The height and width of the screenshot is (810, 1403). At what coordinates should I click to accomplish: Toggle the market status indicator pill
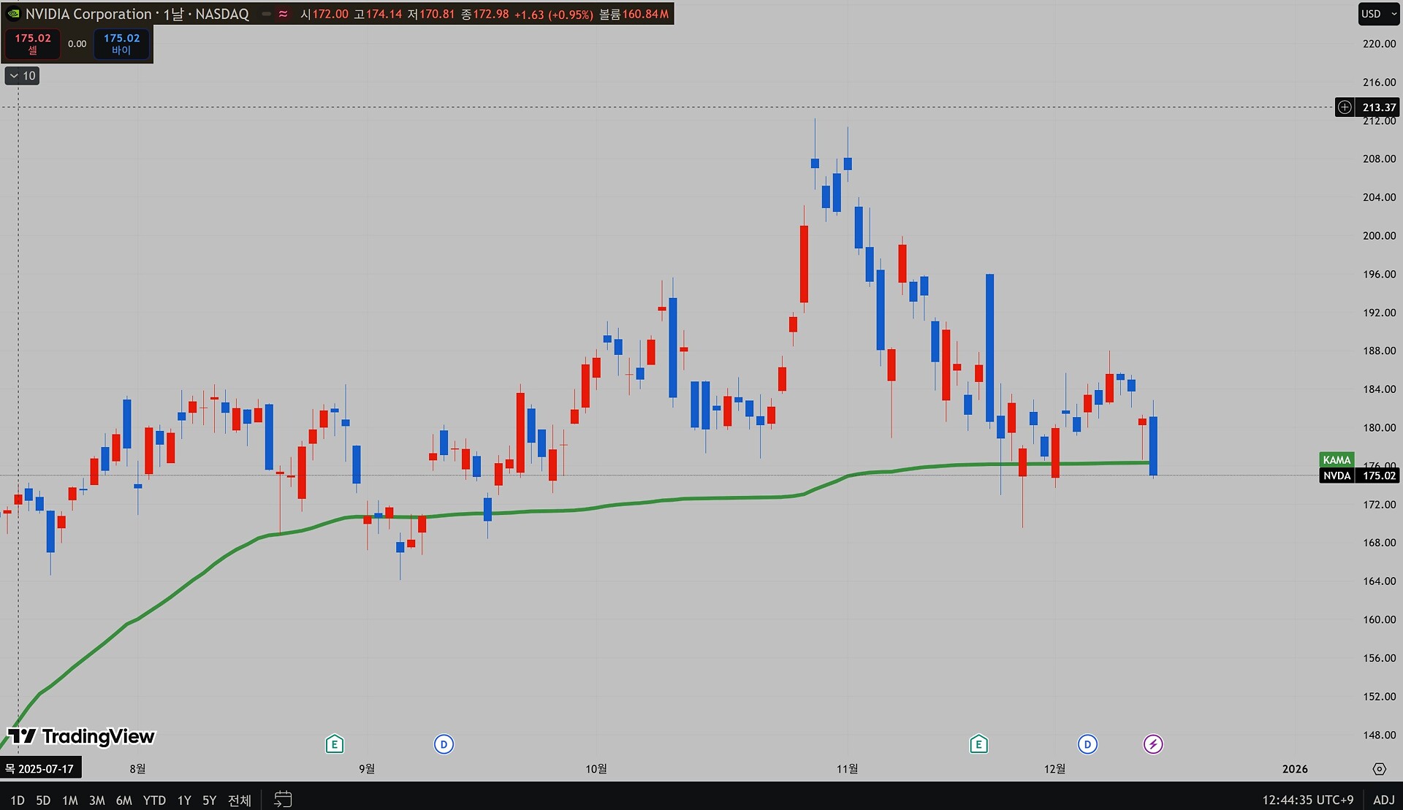(x=267, y=14)
